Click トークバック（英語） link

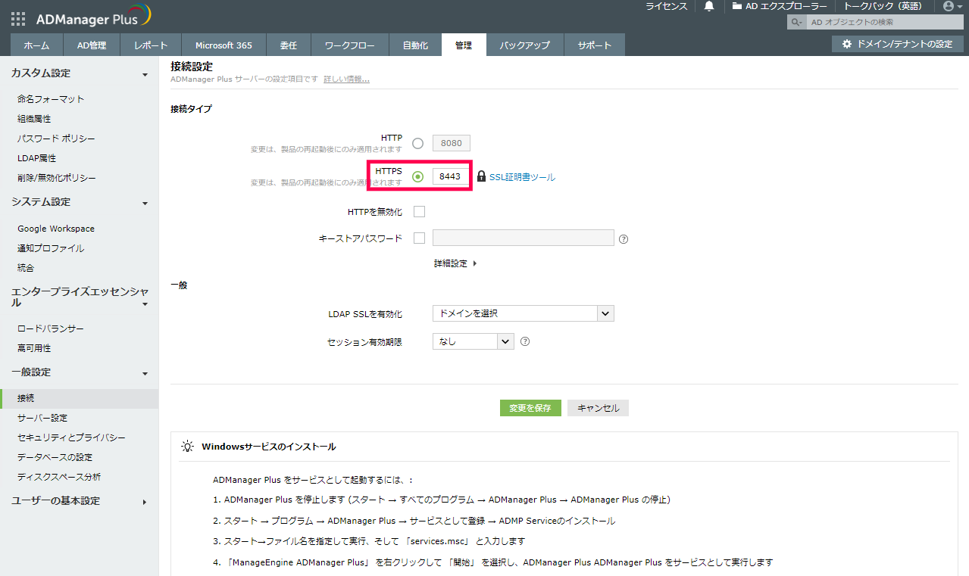point(883,6)
